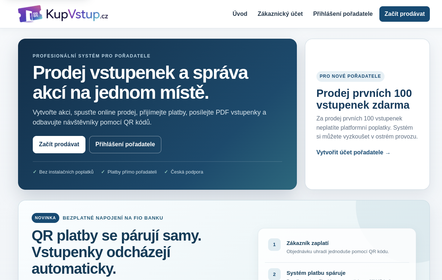This screenshot has width=442, height=280.
Task: Select the outlined Přihlášení pořadatele hero button
Action: pos(125,144)
